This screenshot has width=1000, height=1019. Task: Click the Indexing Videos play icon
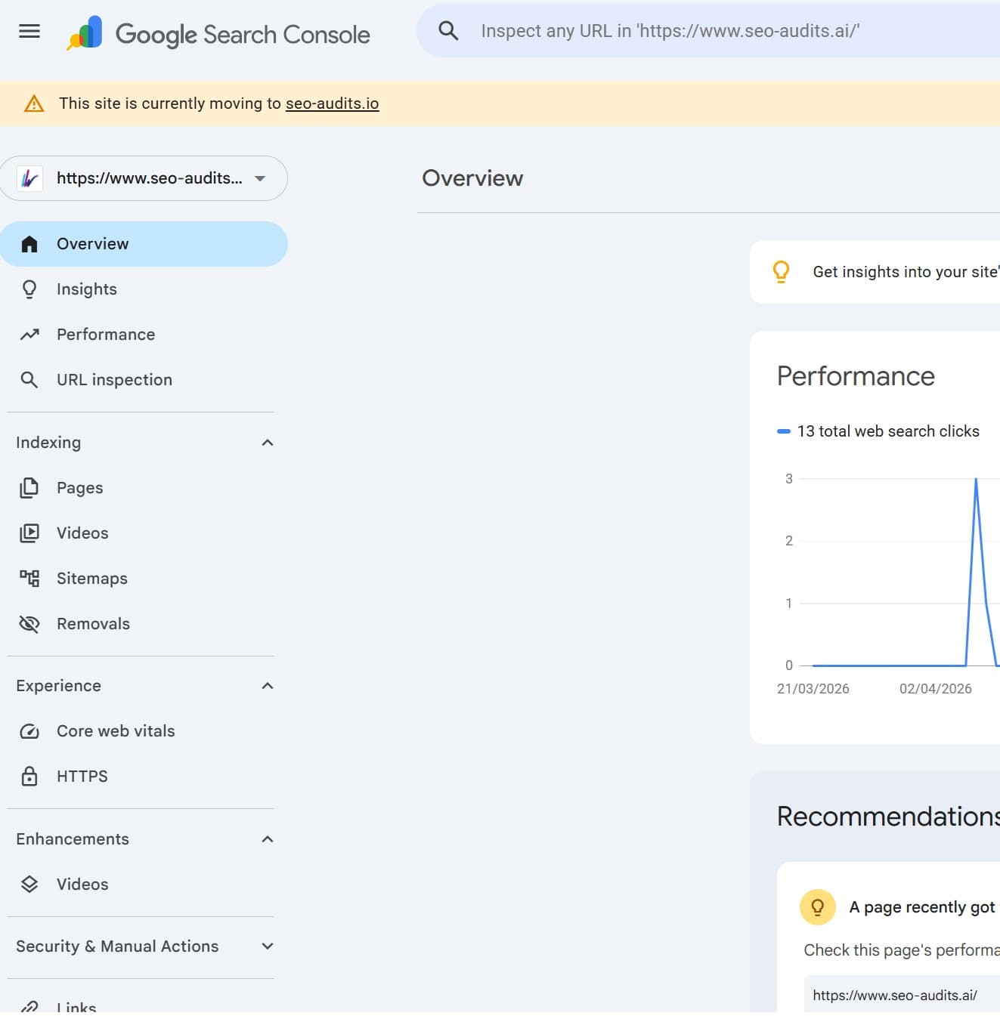coord(29,533)
